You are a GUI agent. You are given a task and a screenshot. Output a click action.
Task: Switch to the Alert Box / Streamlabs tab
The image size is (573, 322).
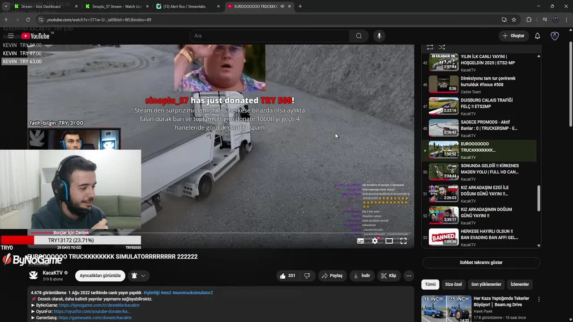188,6
